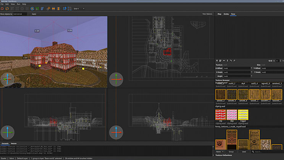Adjust the X Offset stepper arrows
Image resolution: width=284 pixels, height=160 pixels.
click(251, 68)
